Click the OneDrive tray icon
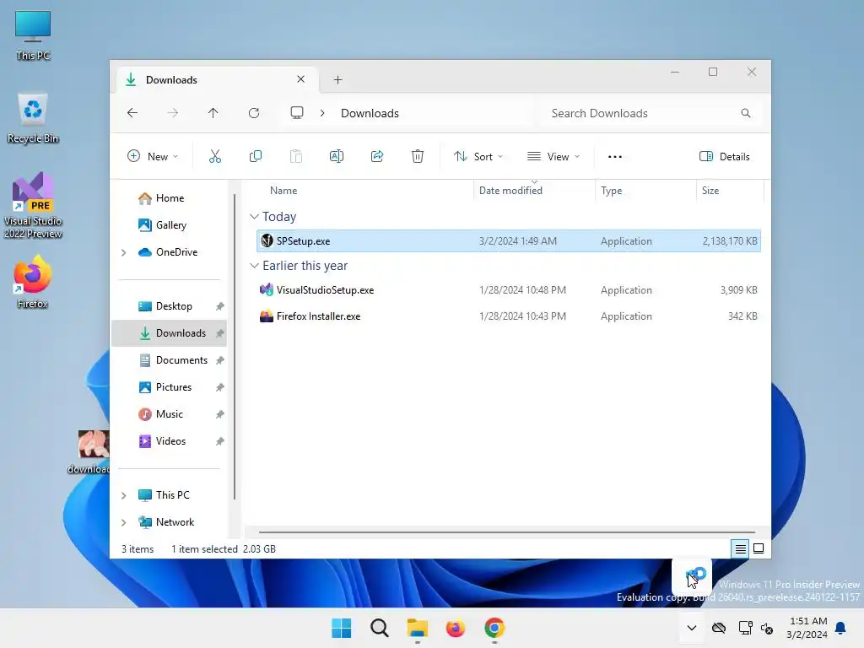This screenshot has width=864, height=648. [x=719, y=628]
